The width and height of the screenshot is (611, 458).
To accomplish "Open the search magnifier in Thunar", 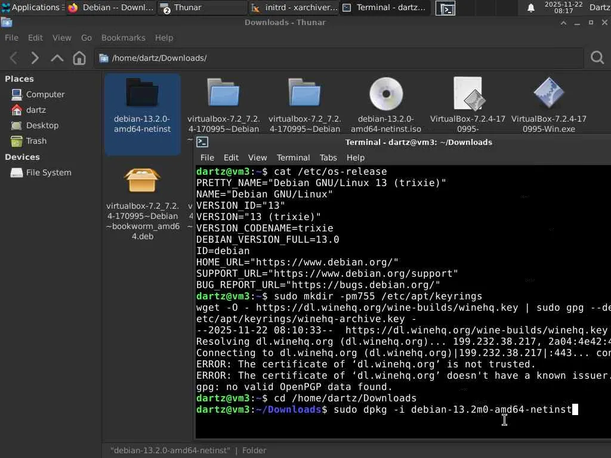I will 597,58.
